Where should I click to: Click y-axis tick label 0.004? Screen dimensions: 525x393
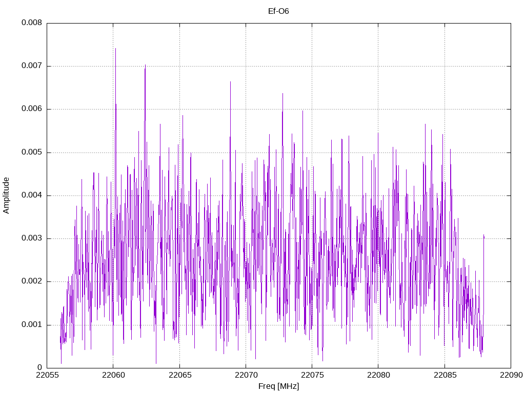click(32, 195)
